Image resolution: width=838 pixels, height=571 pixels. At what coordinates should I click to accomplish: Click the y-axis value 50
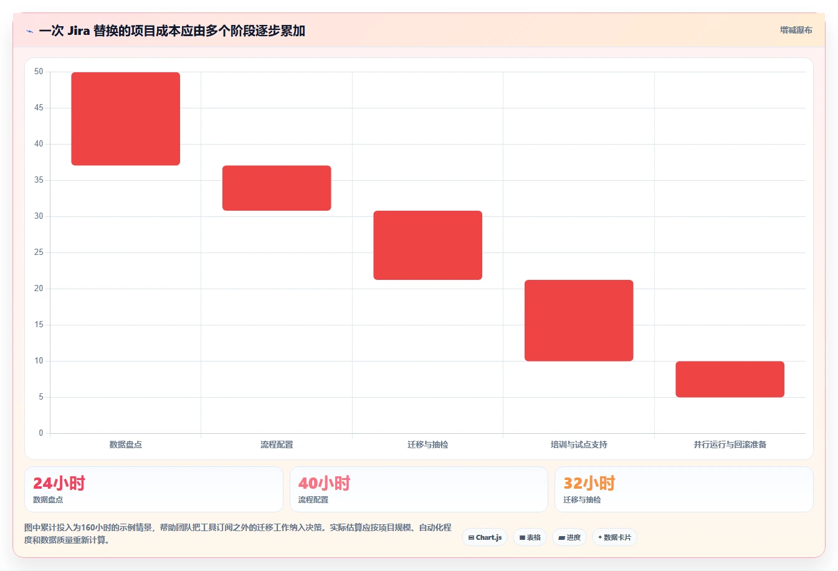(x=39, y=72)
